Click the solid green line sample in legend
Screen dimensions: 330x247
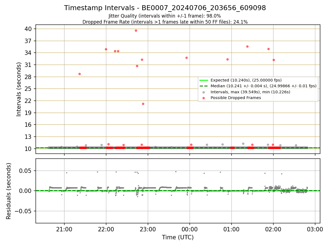pos(204,80)
